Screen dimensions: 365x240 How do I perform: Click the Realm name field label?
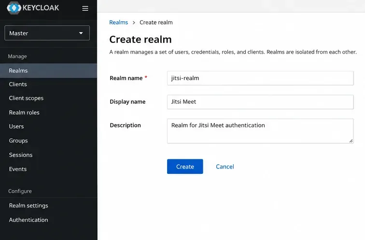[x=126, y=78]
